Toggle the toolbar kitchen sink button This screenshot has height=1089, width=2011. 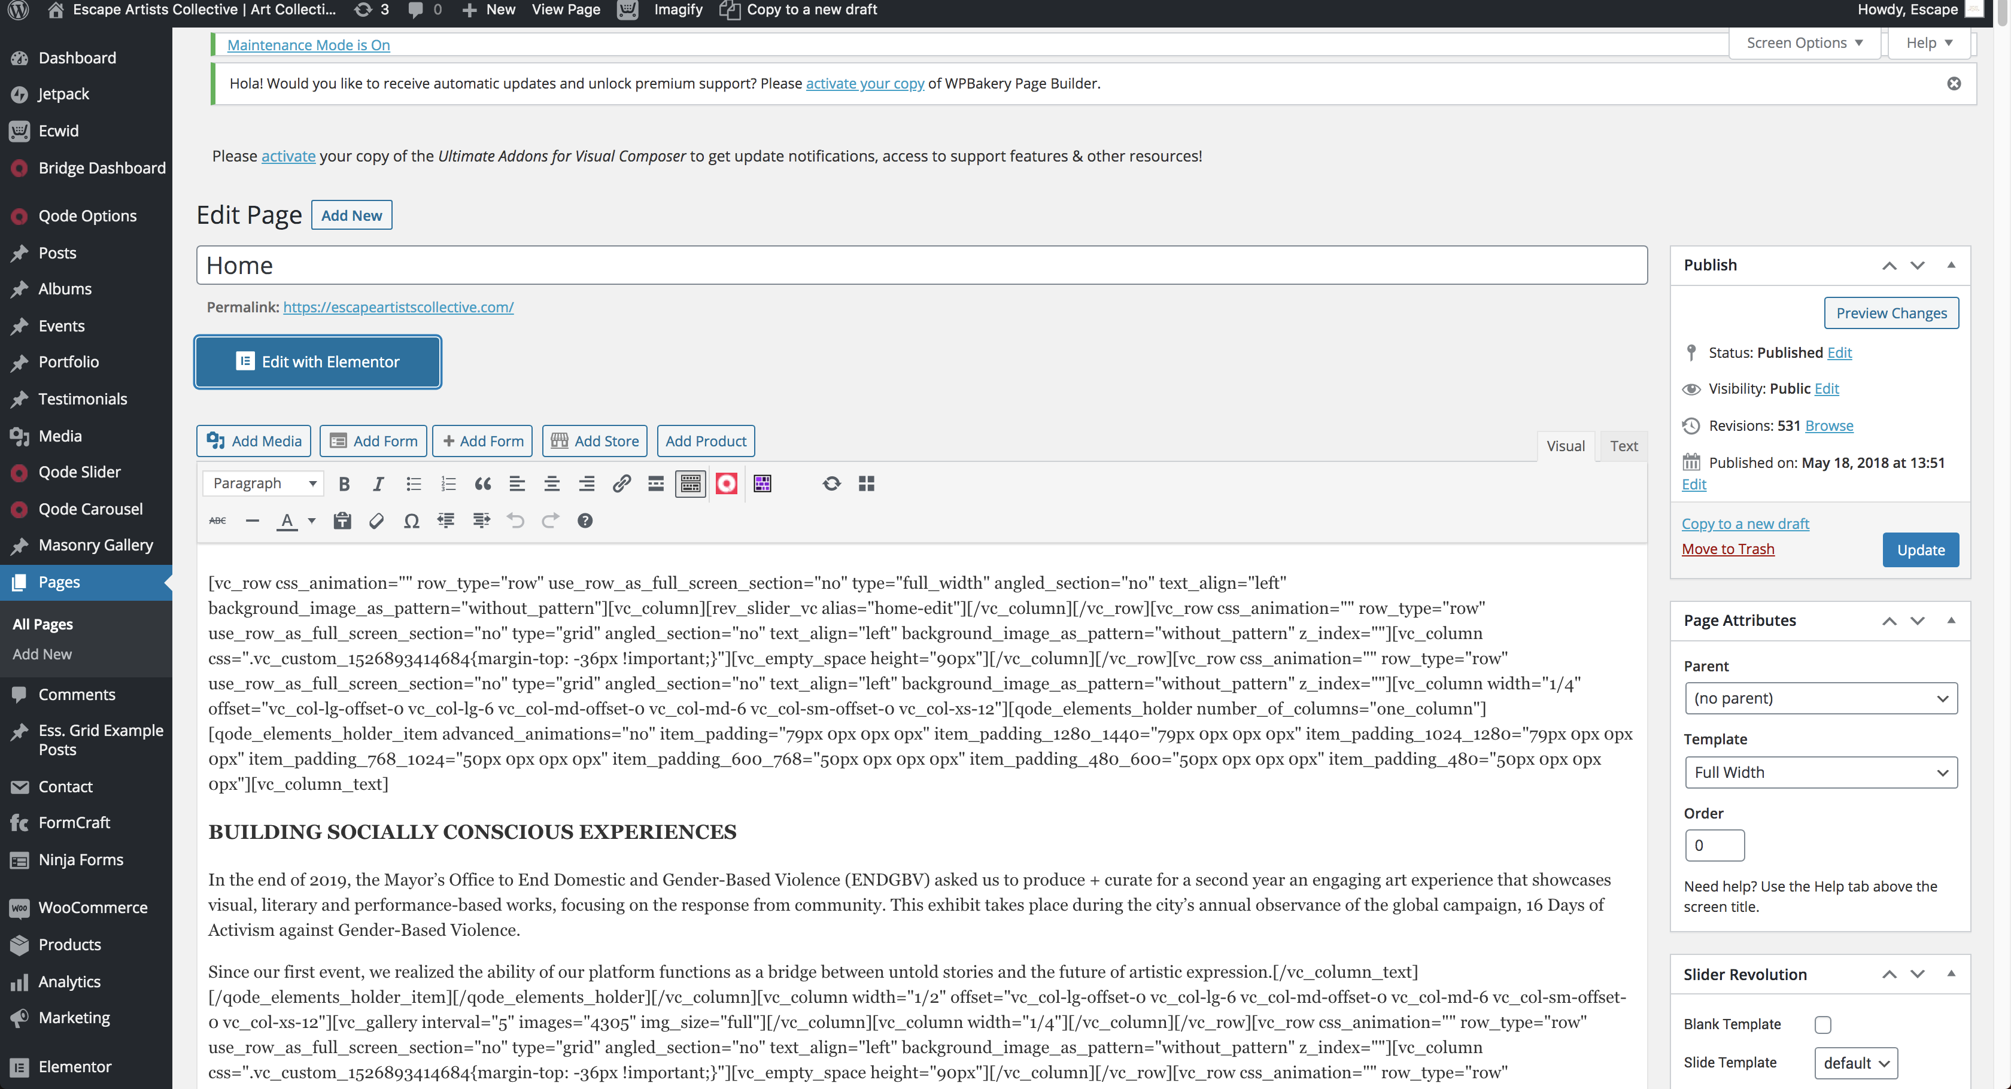point(690,484)
